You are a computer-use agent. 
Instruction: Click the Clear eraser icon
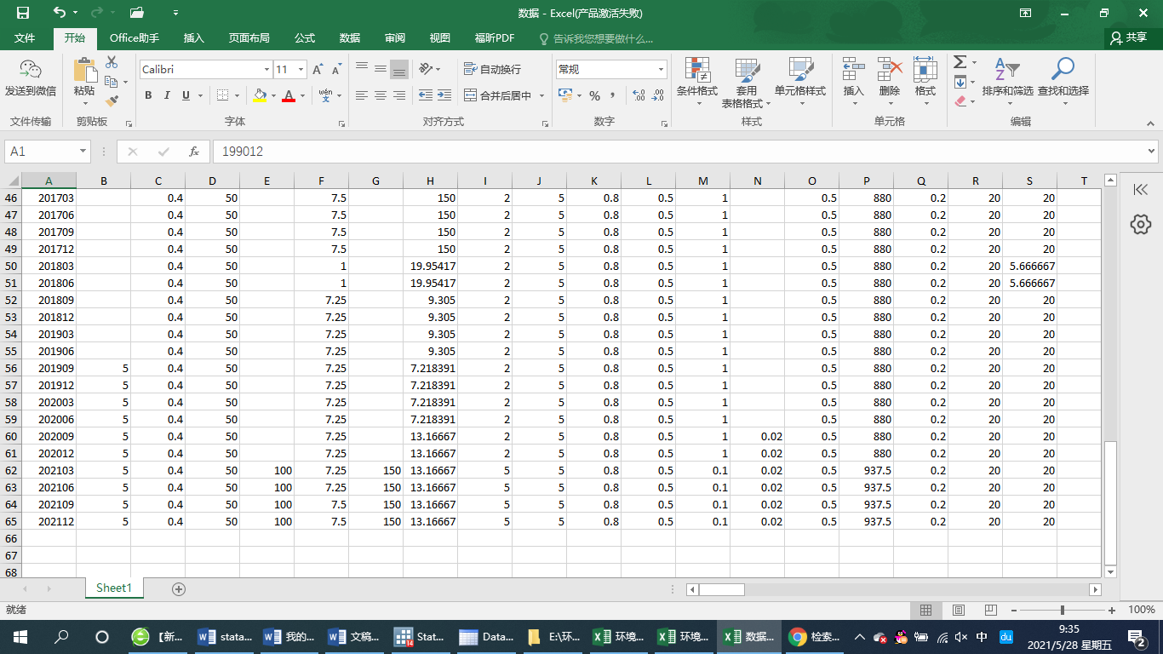960,100
